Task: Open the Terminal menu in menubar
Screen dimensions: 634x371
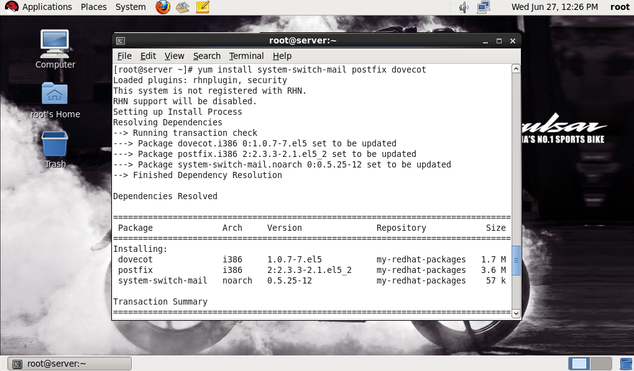Action: [246, 56]
